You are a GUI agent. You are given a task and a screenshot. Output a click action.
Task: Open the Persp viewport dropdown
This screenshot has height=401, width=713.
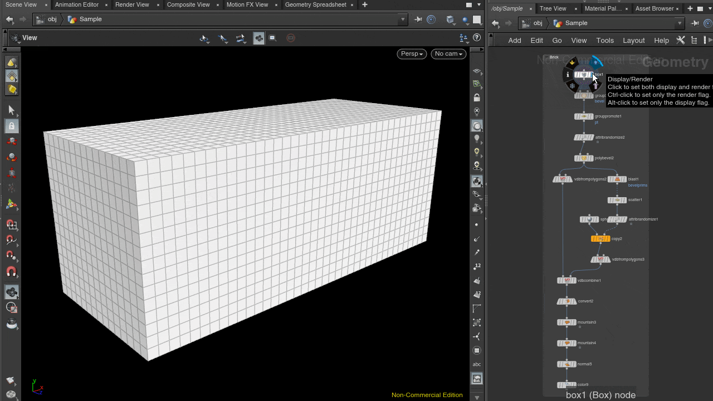point(412,53)
